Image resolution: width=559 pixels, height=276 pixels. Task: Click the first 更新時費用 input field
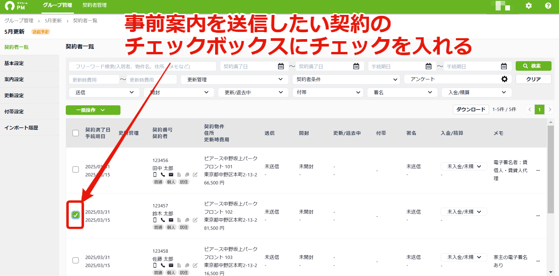(94, 80)
